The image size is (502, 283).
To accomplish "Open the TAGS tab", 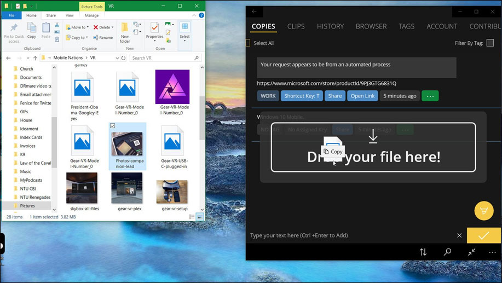I will pyautogui.click(x=406, y=26).
